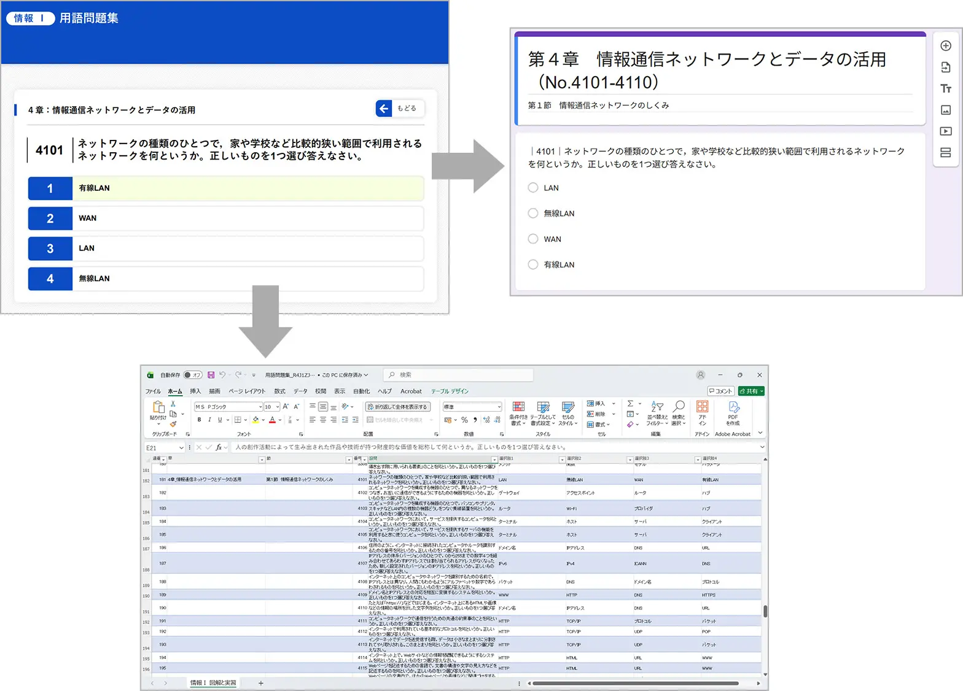Choose the WAN radio option in the form
This screenshot has height=691, width=963.
point(533,239)
